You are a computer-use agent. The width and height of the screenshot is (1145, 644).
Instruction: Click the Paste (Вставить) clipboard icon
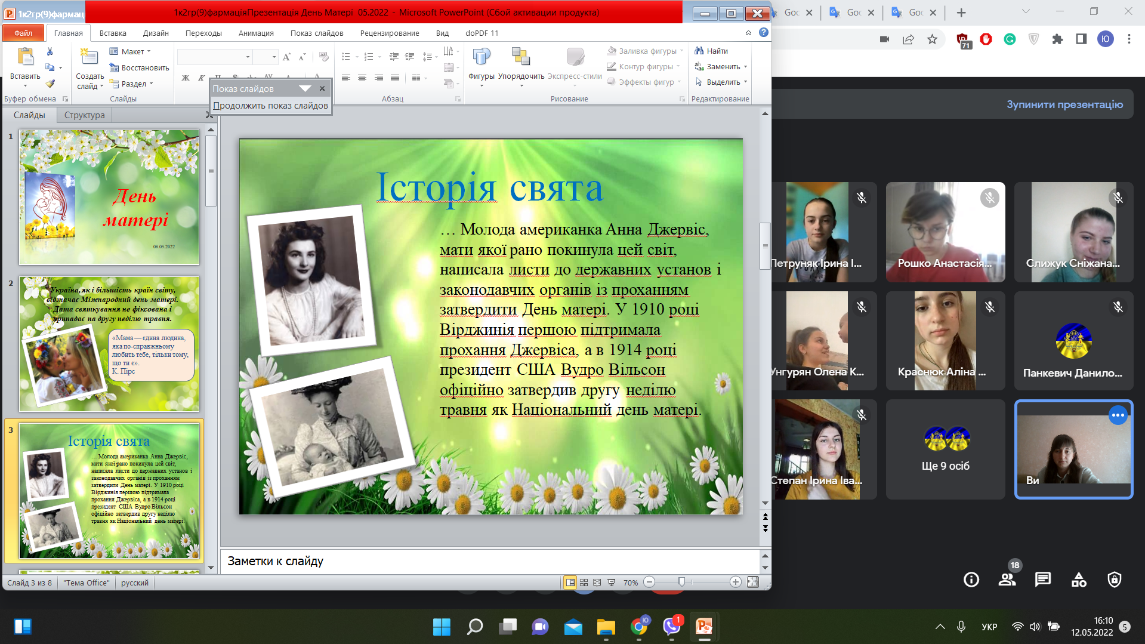(x=25, y=58)
